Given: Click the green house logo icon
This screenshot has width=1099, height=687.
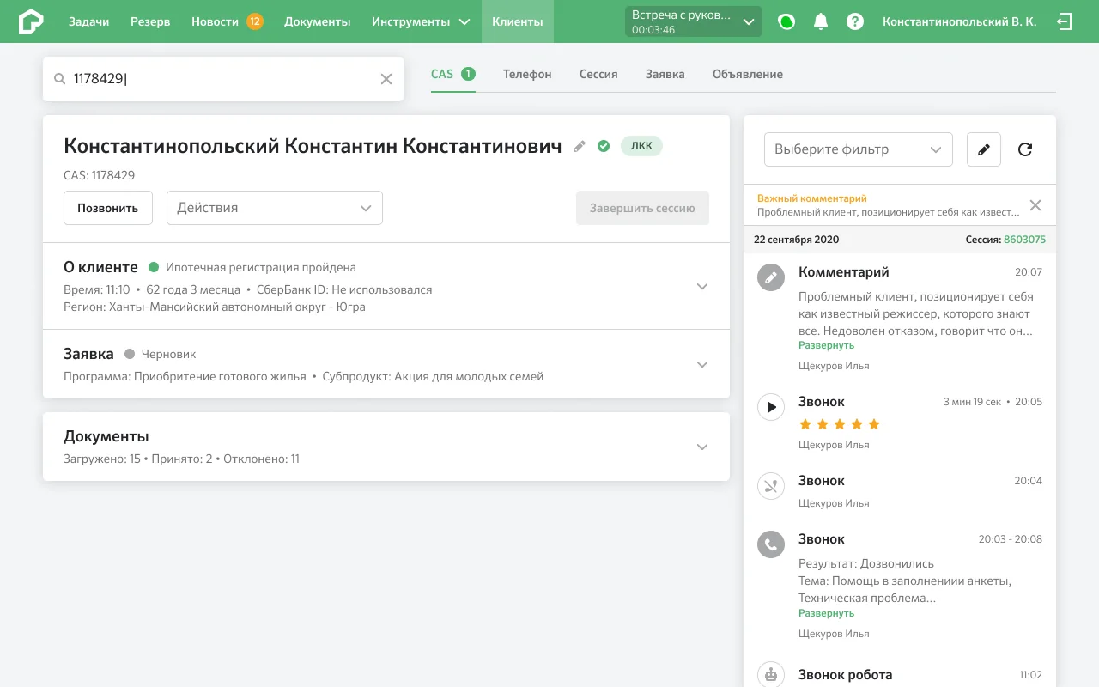Looking at the screenshot, I should 31,21.
